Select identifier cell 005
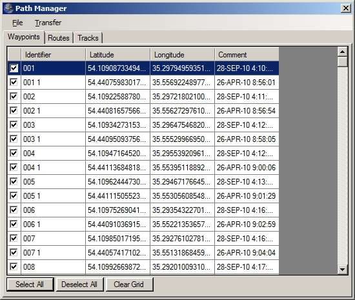 pos(53,181)
